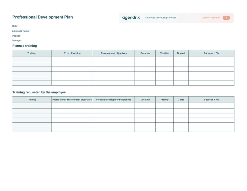The image size is (247, 191).
Task: Select the Planned training heading
Action: (x=25, y=46)
